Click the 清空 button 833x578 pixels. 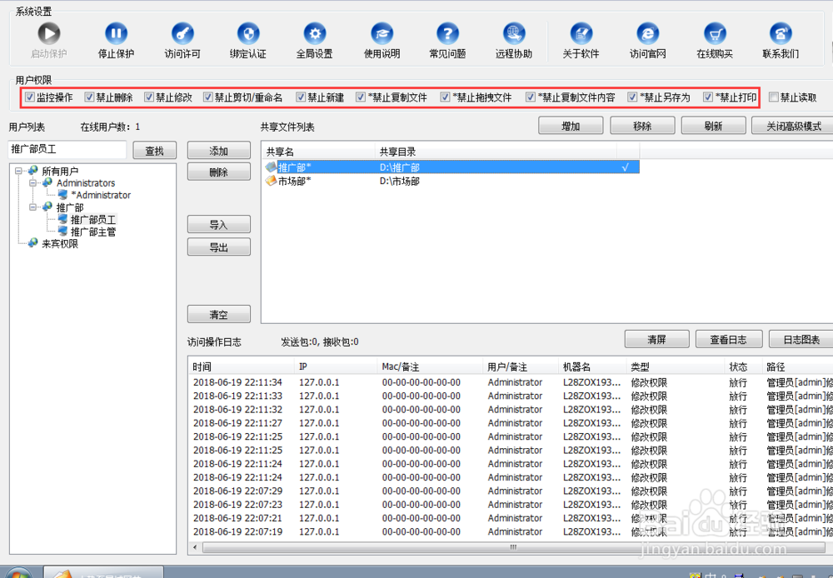pyautogui.click(x=219, y=315)
